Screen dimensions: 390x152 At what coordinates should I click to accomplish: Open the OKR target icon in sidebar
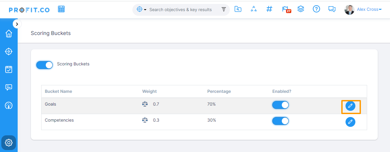pos(9,52)
